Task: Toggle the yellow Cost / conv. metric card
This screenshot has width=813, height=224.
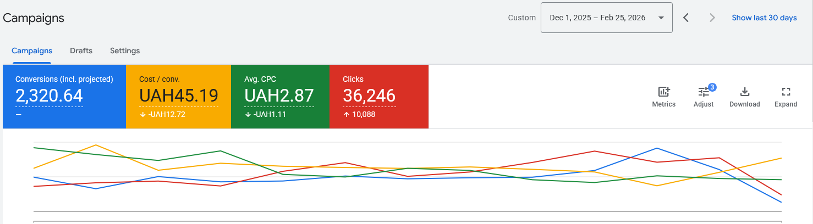Action: click(x=178, y=96)
